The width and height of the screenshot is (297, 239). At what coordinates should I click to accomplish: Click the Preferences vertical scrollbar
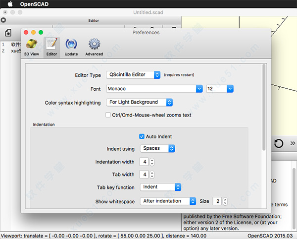[x=264, y=108]
